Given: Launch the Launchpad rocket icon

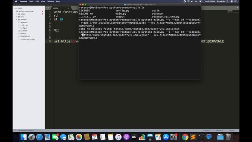Looking at the screenshot, I should pyautogui.click(x=31, y=137).
